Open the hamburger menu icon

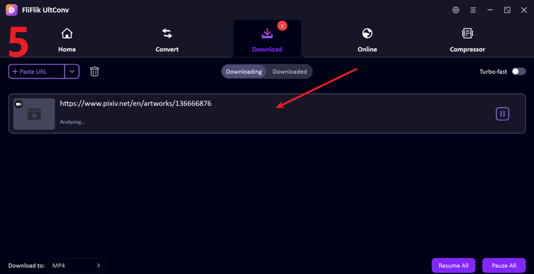[x=473, y=10]
